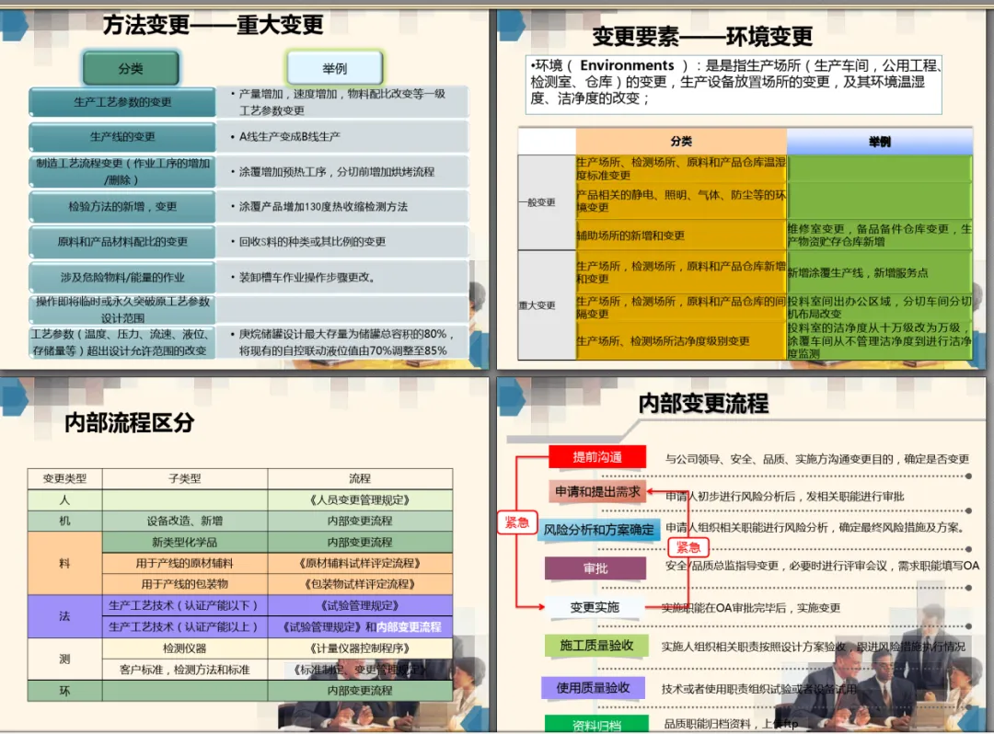Viewport: 994px width, 734px height.
Task: Click the green '资料归档' step box
Action: pos(596,725)
